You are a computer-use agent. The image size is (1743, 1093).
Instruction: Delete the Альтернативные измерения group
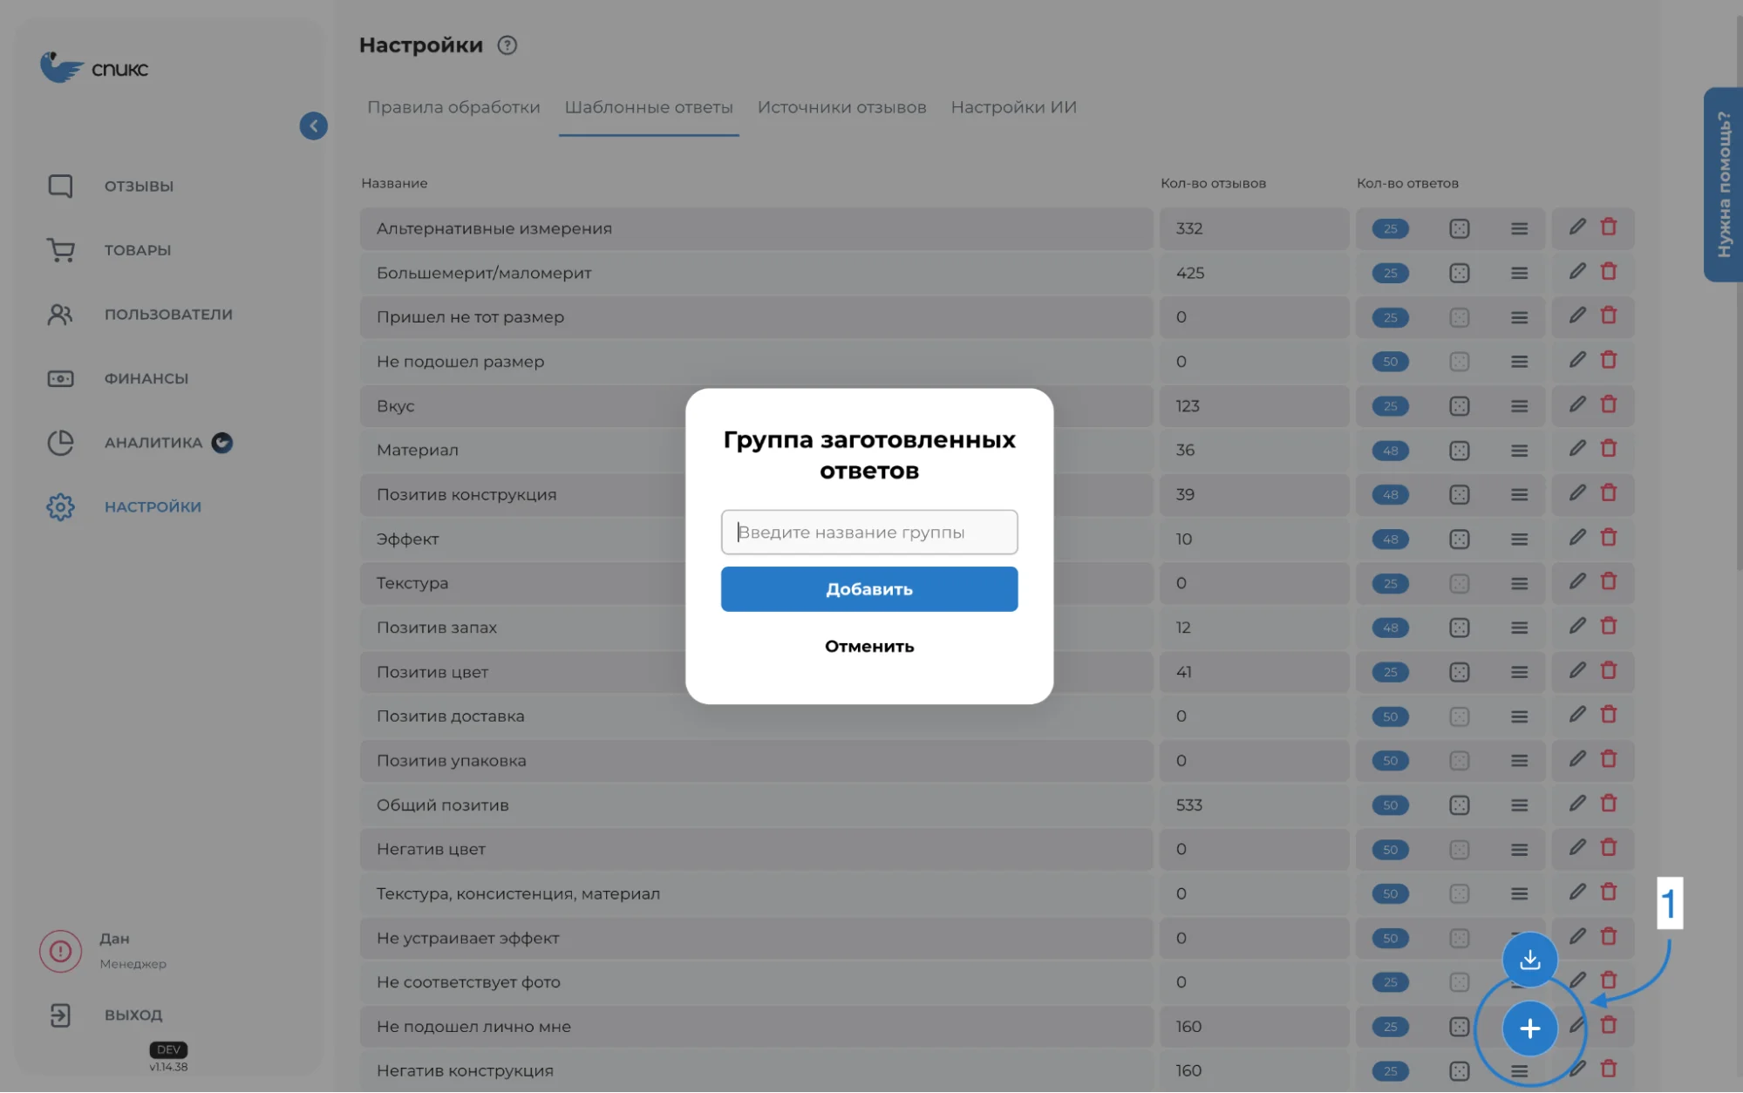pyautogui.click(x=1609, y=227)
